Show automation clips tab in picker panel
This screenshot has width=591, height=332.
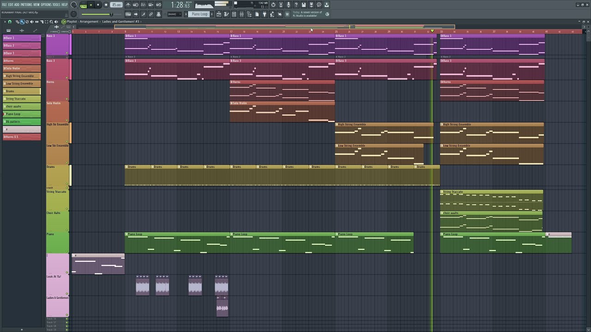[x=35, y=30]
